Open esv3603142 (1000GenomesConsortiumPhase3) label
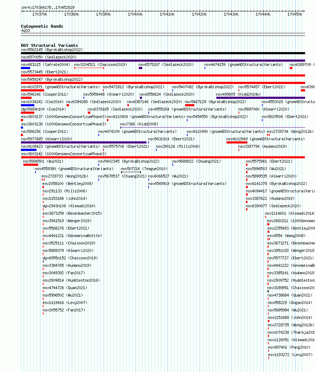Image resolution: width=315 pixels, height=372 pixels. point(64,154)
